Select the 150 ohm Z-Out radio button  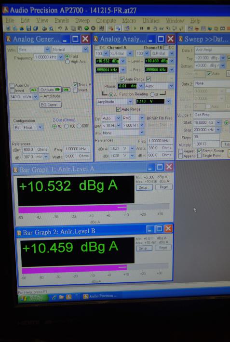pos(67,126)
